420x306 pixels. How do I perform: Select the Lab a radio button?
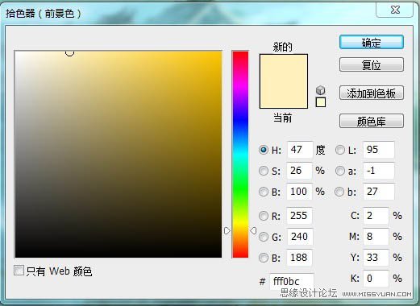point(340,171)
